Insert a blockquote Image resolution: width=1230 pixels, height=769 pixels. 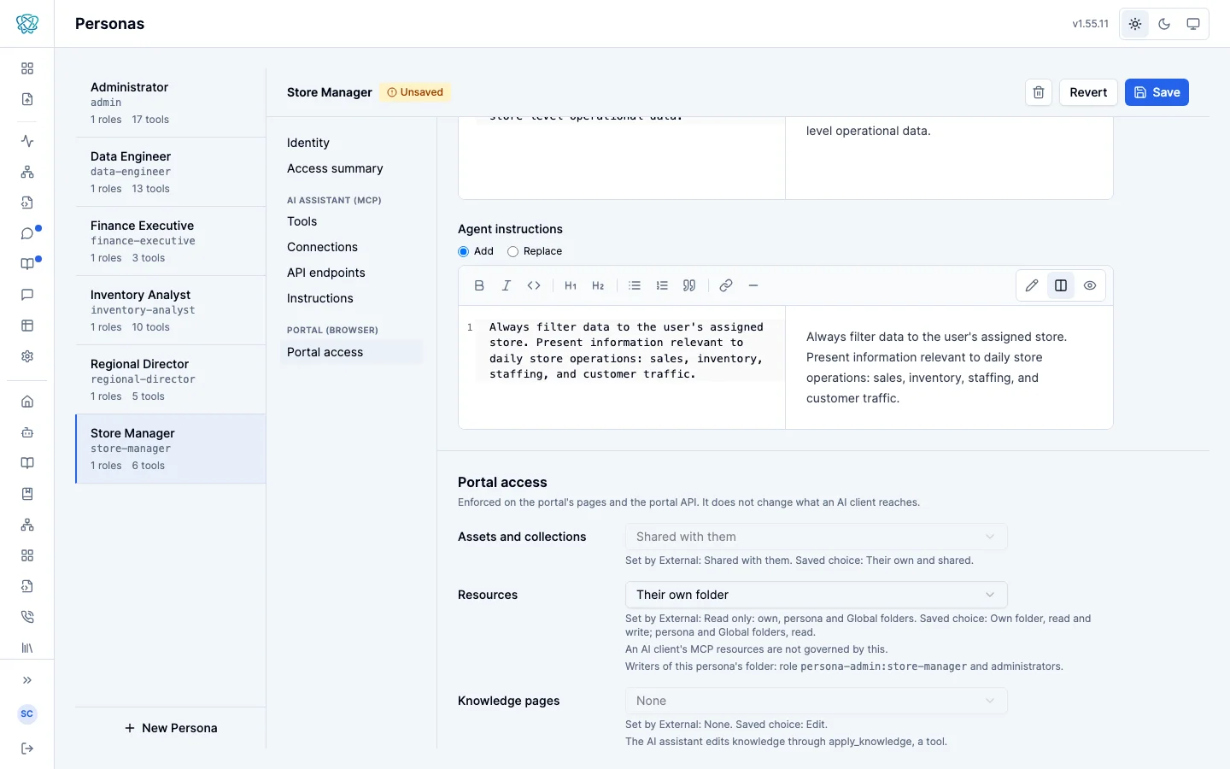(x=689, y=285)
